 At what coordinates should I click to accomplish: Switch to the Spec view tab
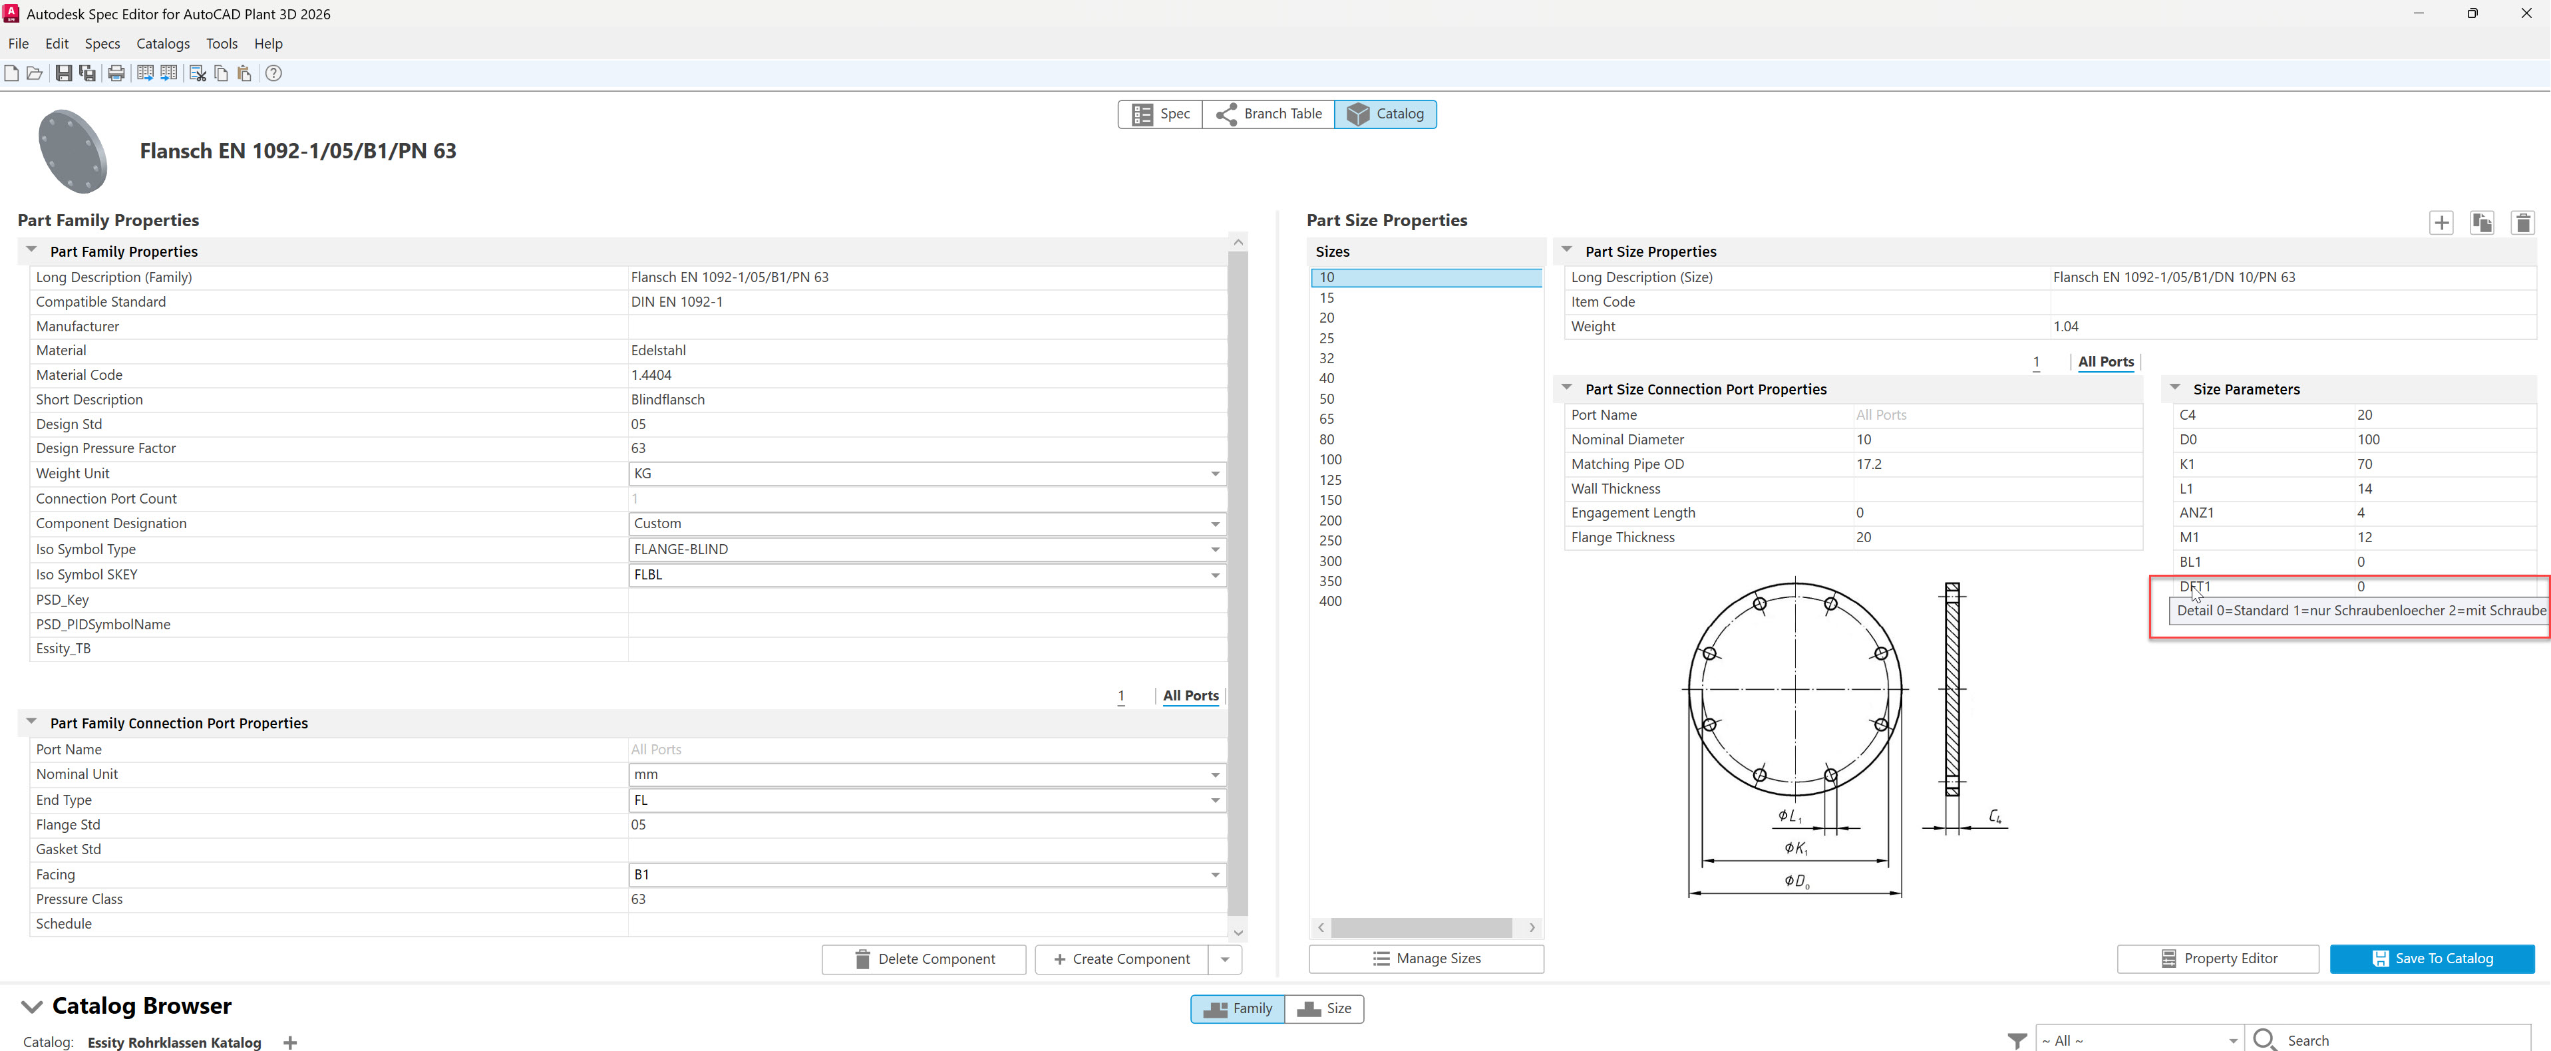click(x=1160, y=114)
